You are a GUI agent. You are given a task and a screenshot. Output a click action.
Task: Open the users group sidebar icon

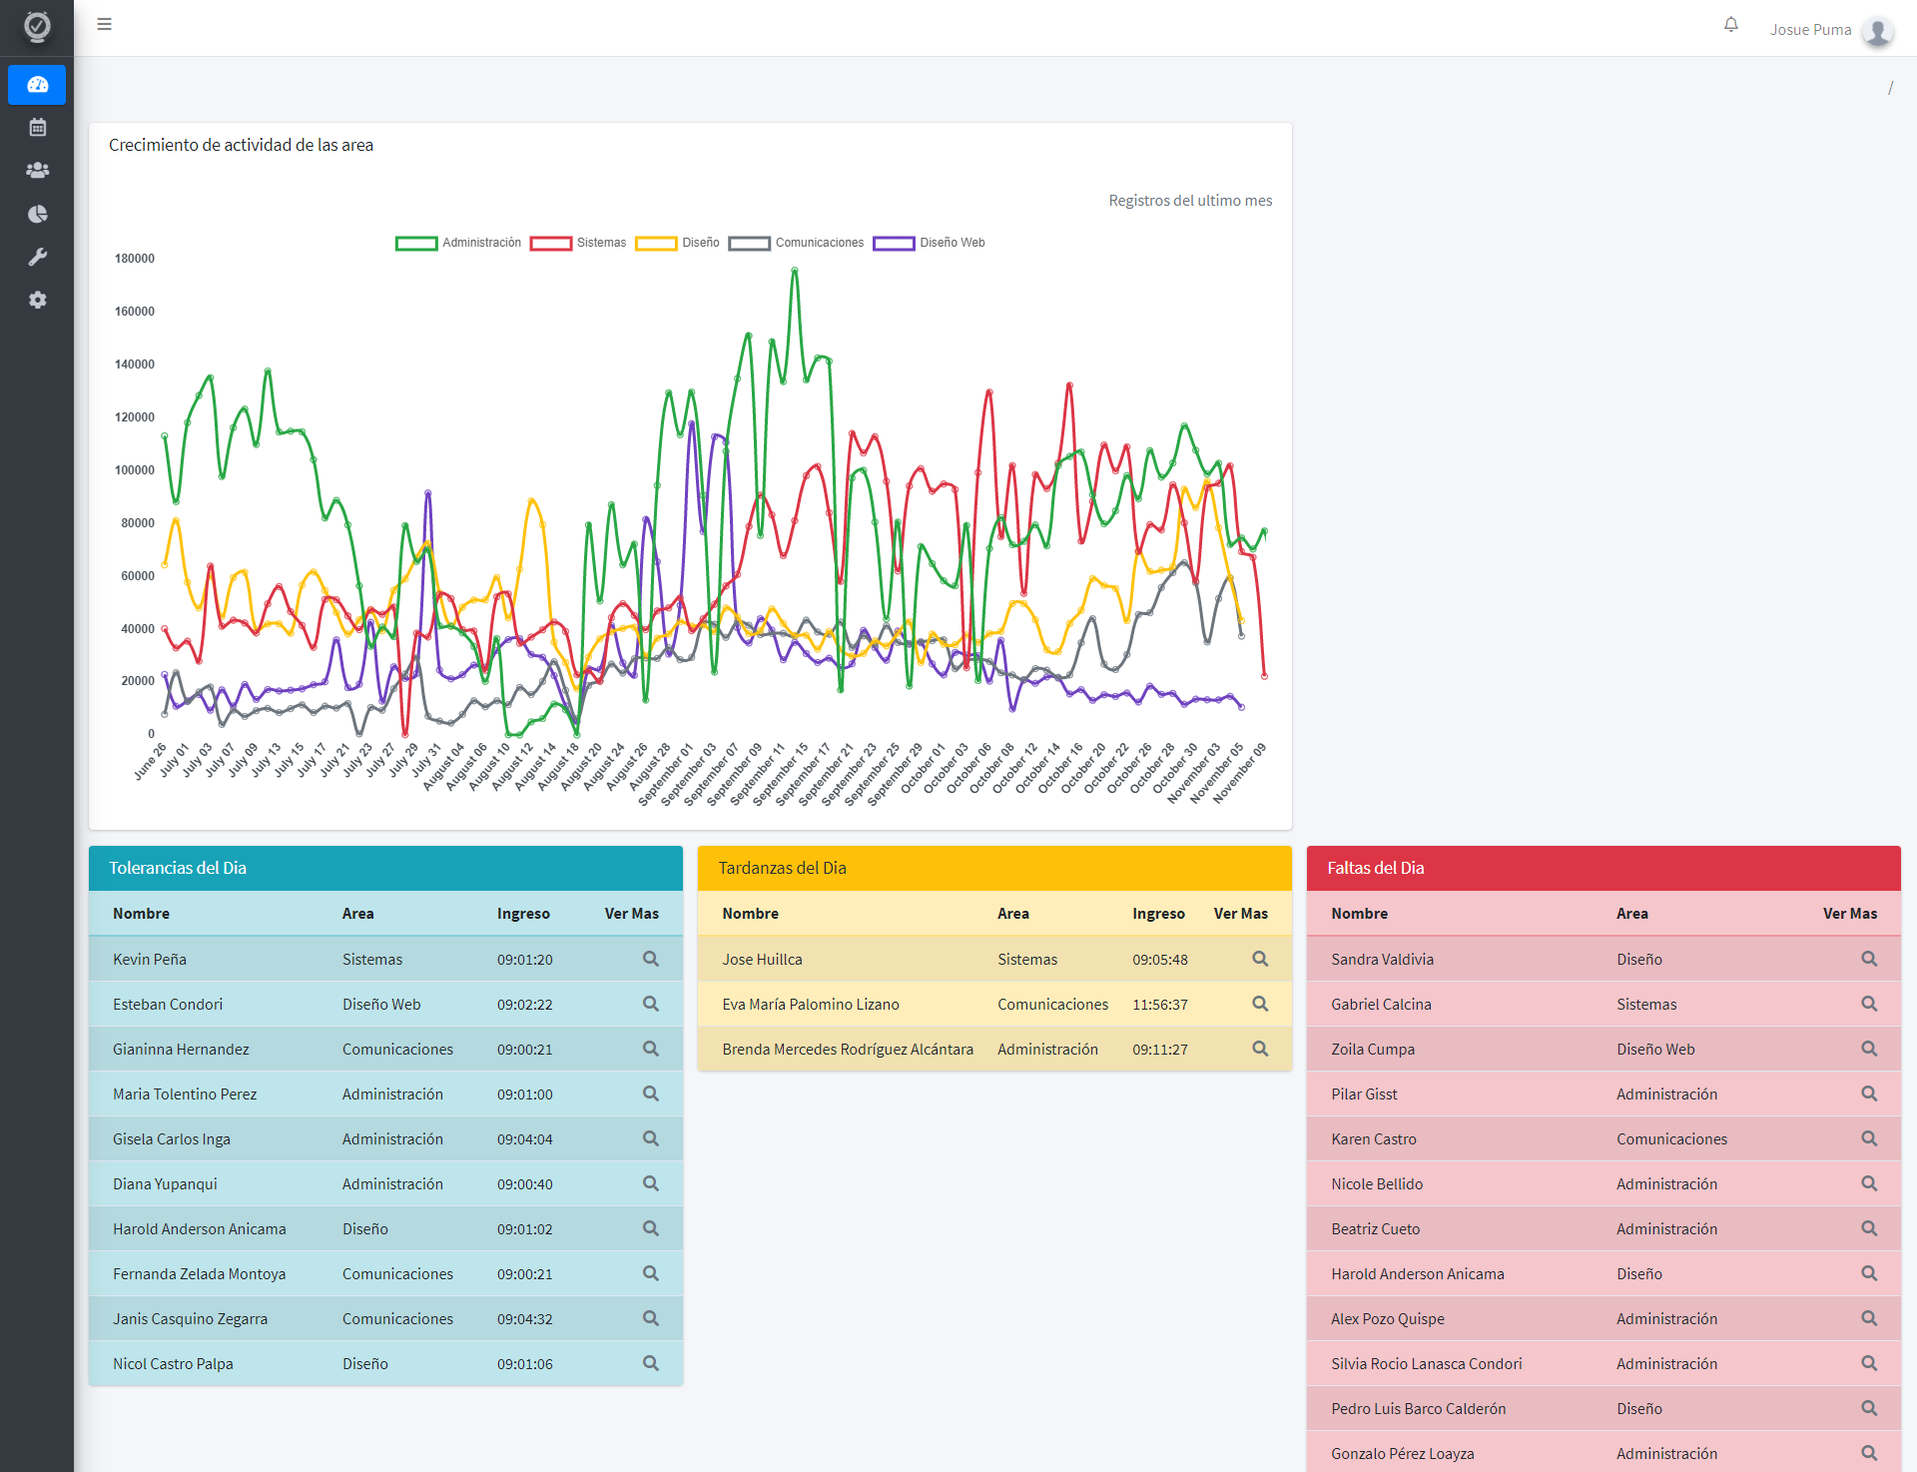tap(37, 171)
